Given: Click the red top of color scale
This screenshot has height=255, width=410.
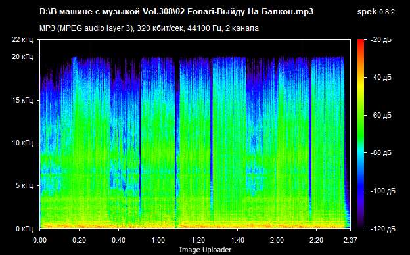Looking at the screenshot, I should (361, 43).
